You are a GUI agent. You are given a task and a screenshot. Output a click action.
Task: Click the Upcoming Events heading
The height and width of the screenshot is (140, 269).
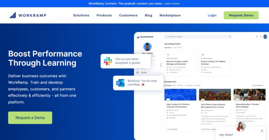point(172,44)
